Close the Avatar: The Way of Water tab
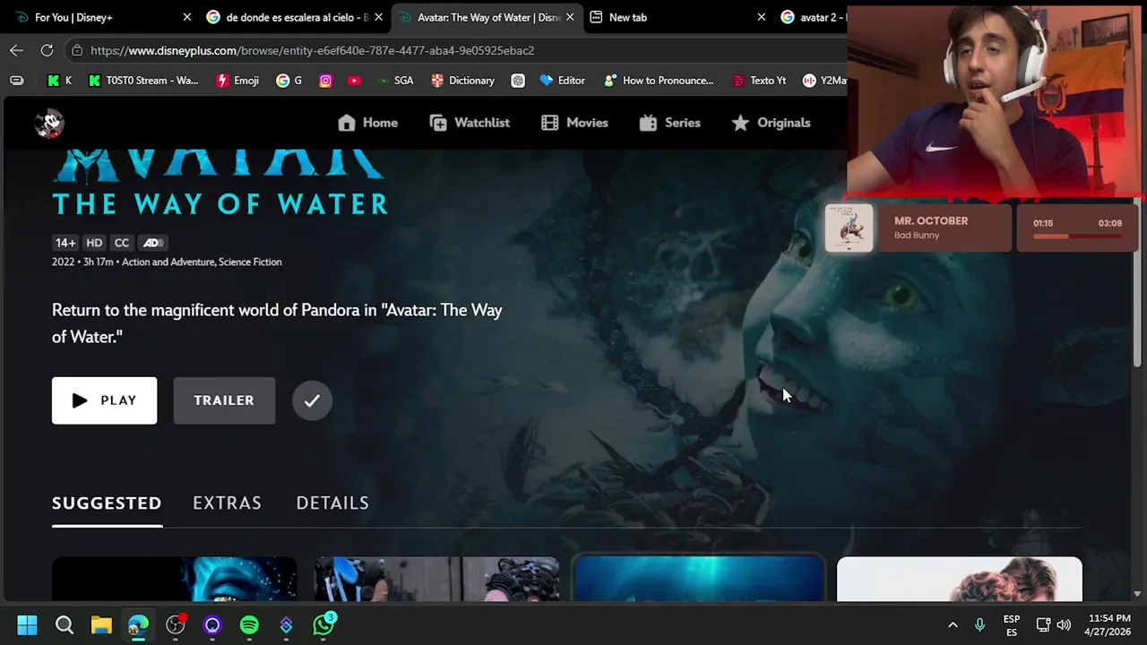 [570, 17]
